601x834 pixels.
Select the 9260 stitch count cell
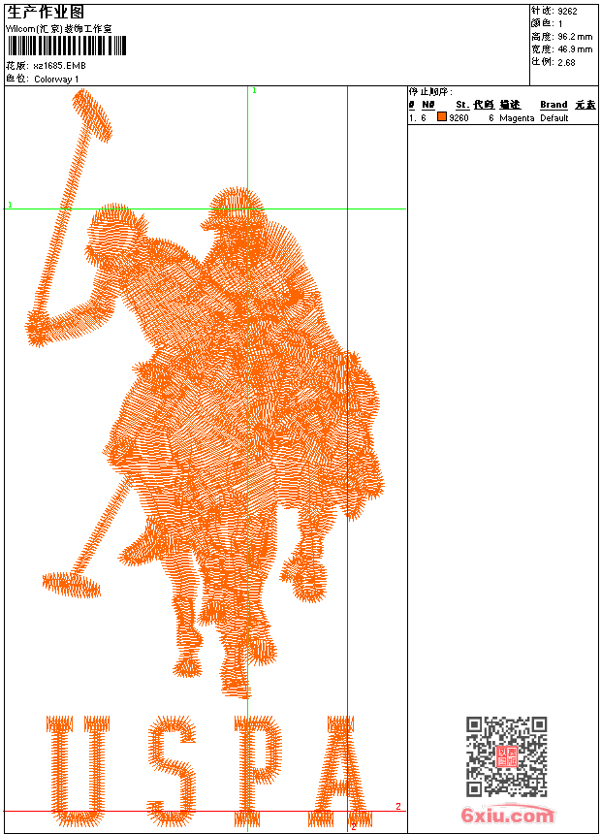[x=459, y=118]
